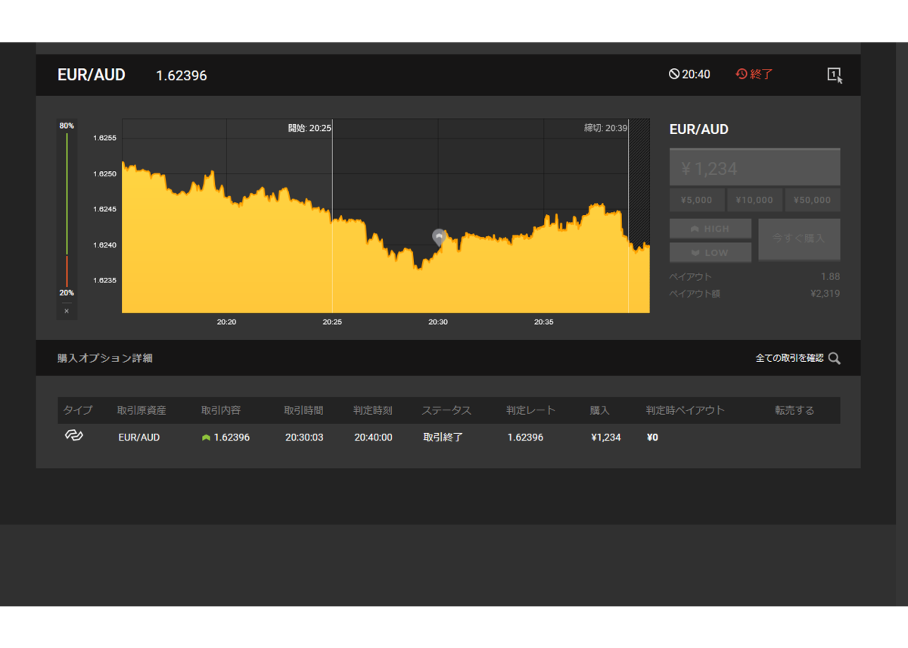
Task: Click the trade type icon in the EUR/AUD row
Action: point(73,436)
